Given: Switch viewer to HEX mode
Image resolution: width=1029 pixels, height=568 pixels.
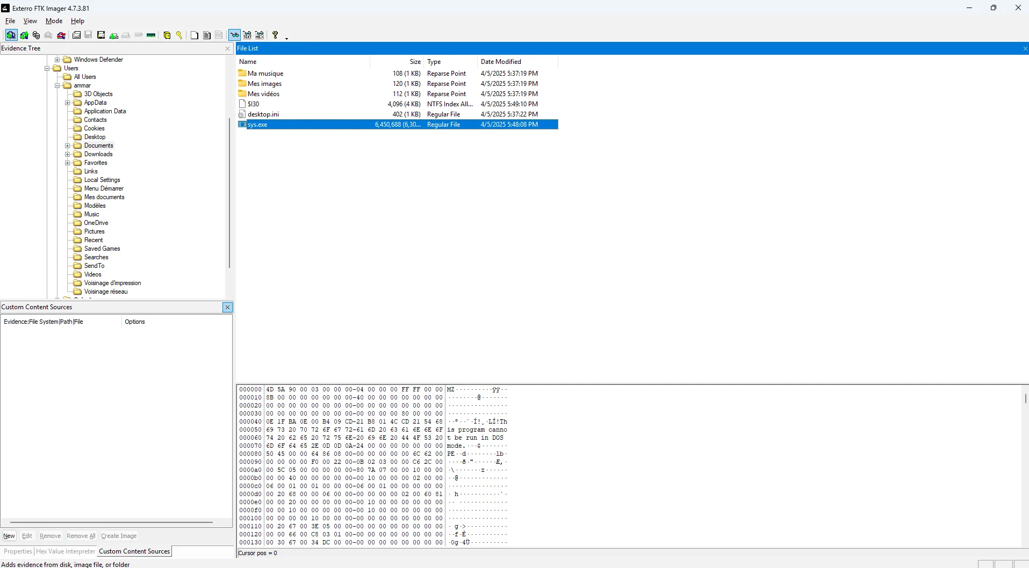Looking at the screenshot, I should 260,35.
